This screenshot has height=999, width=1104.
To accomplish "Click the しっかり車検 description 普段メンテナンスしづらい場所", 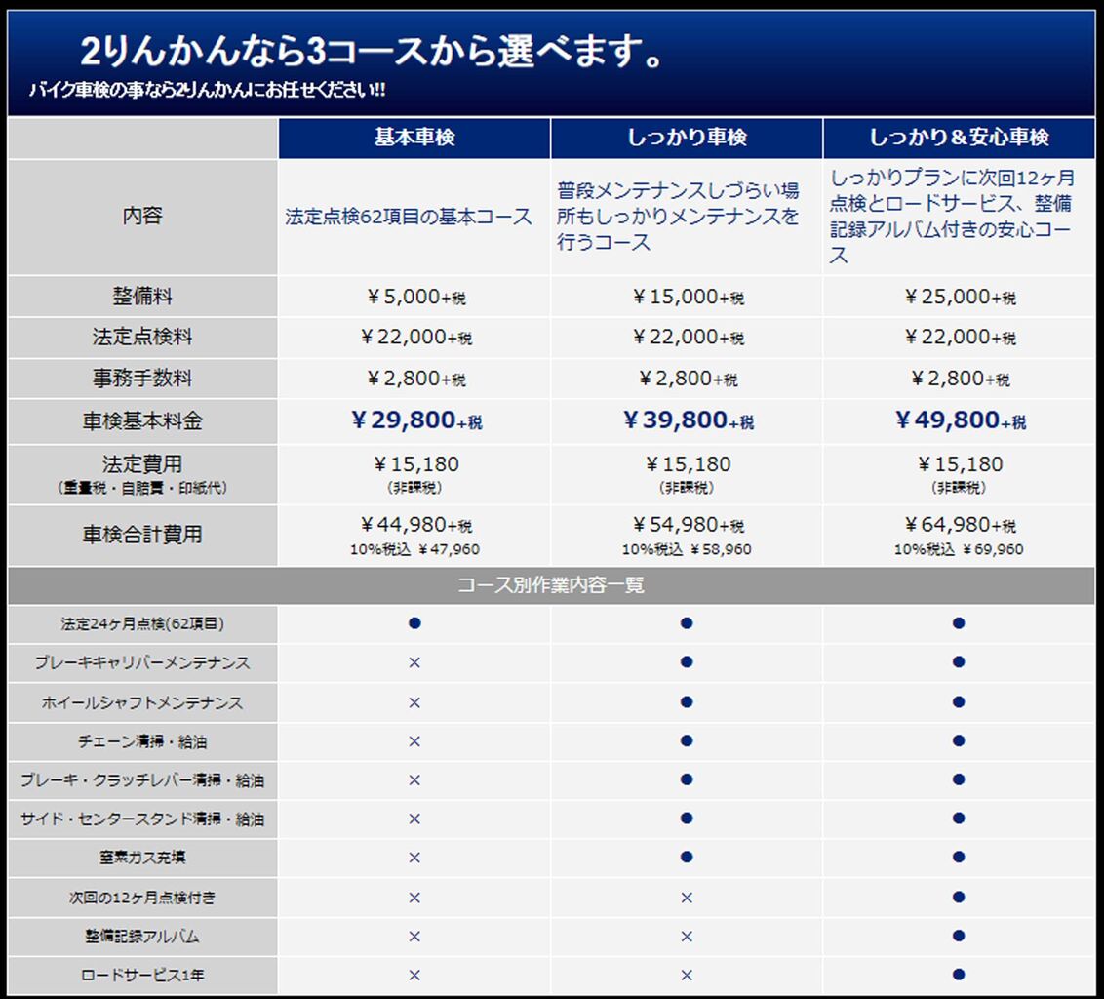I will [x=678, y=217].
